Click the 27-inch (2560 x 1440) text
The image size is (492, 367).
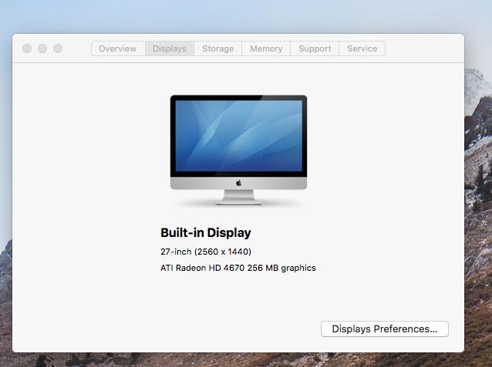pyautogui.click(x=206, y=252)
